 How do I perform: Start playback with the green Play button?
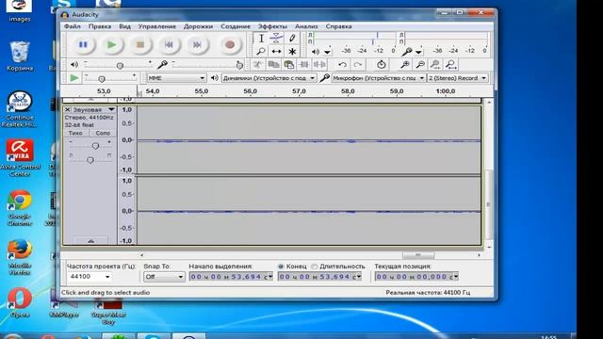click(111, 45)
